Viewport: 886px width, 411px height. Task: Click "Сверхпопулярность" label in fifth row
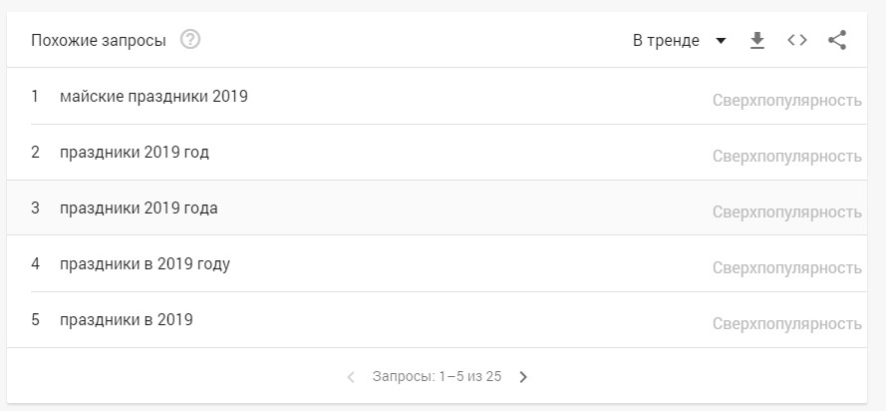pyautogui.click(x=786, y=323)
